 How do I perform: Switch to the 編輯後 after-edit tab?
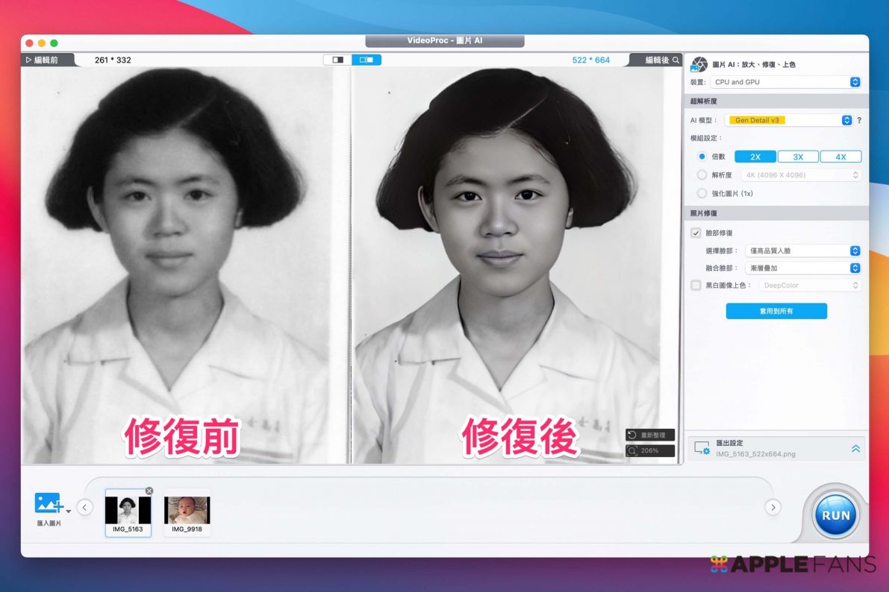pyautogui.click(x=657, y=60)
